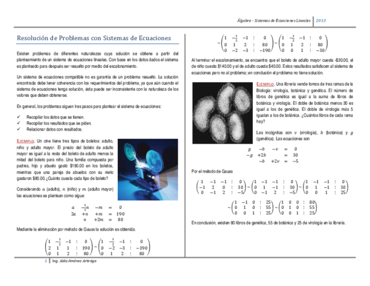Click the small blue label at top right
The height and width of the screenshot is (286, 370).
(321, 20)
